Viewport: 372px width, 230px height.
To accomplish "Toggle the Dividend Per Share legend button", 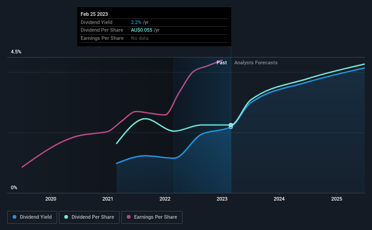I will coord(89,217).
